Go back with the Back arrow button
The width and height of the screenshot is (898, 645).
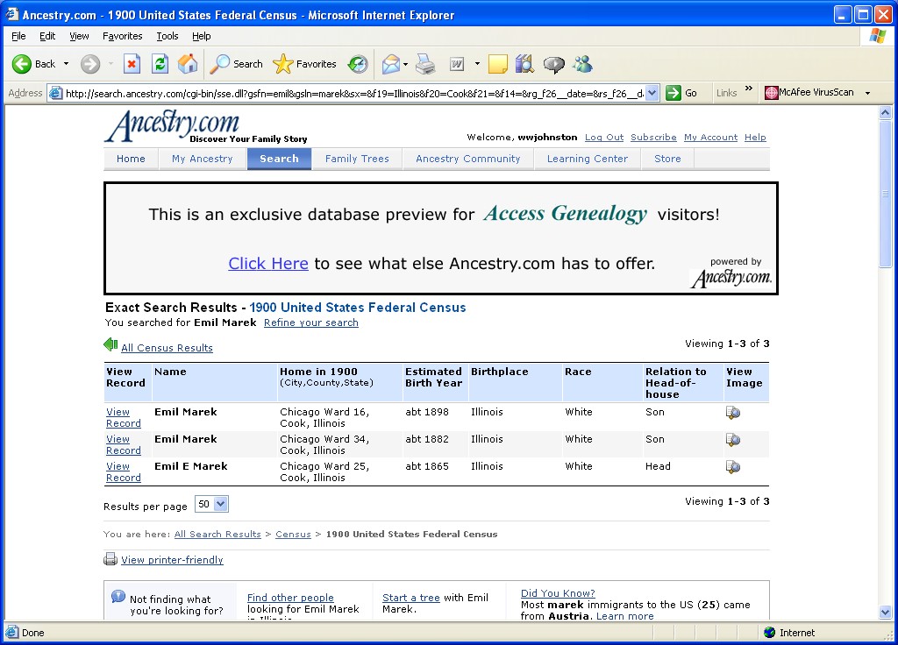[33, 64]
